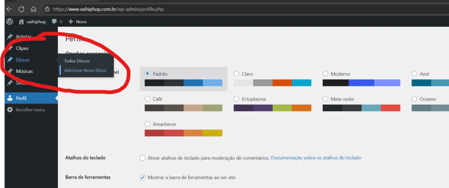This screenshot has height=188, width=449.
Task: Click the browser reload icon
Action: [x=21, y=9]
